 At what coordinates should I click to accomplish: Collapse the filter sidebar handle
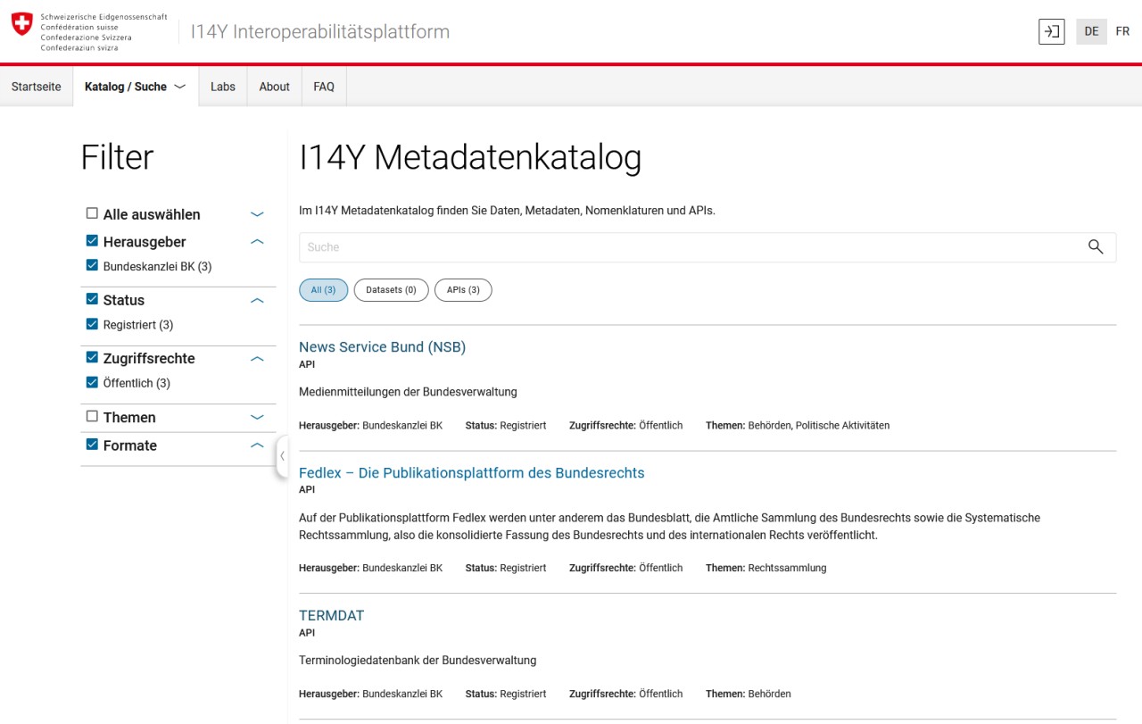(282, 456)
